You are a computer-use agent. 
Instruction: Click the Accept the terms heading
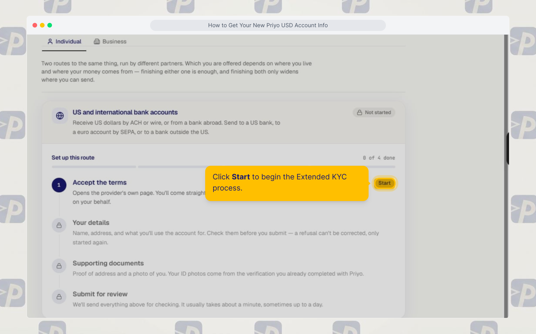[x=100, y=182]
